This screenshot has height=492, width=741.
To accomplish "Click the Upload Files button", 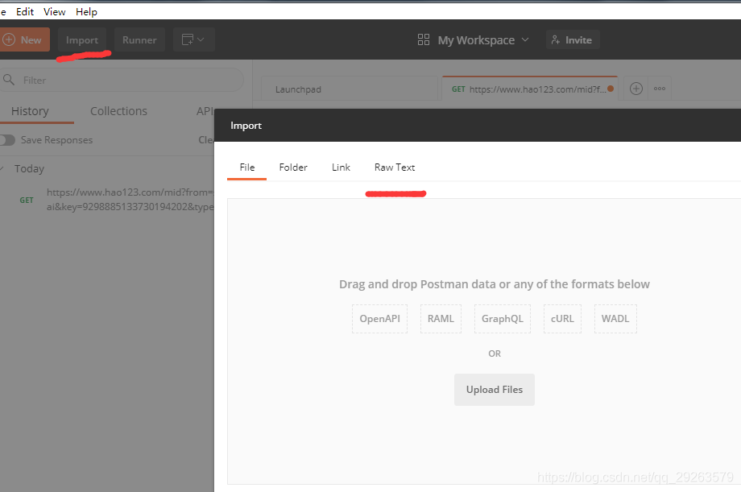I will (x=495, y=390).
